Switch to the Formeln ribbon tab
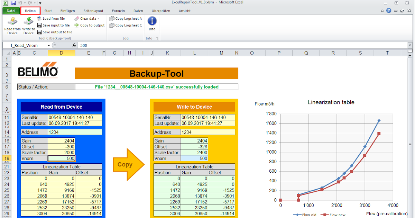This screenshot has width=415, height=218. click(x=119, y=11)
